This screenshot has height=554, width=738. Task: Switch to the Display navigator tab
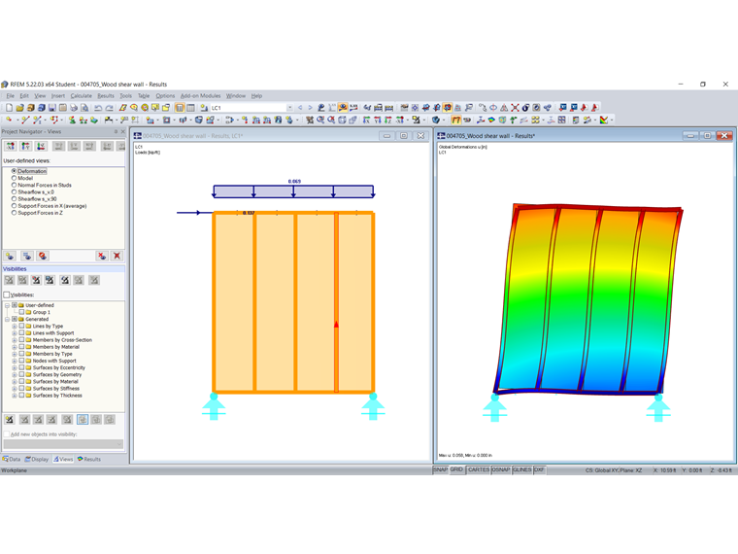coord(37,460)
